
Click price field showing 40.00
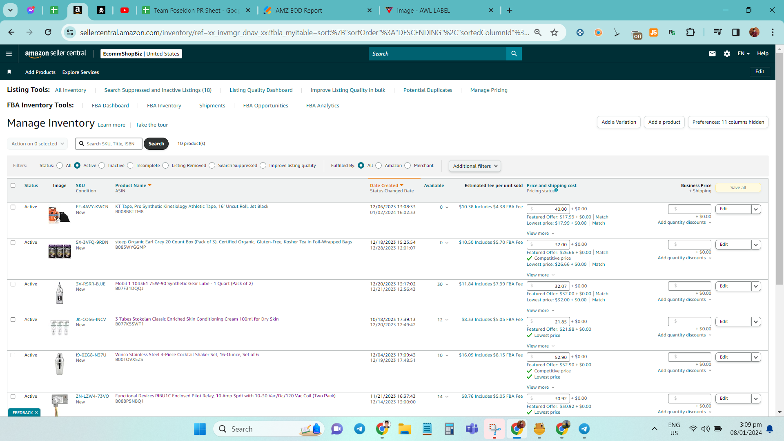pyautogui.click(x=548, y=209)
